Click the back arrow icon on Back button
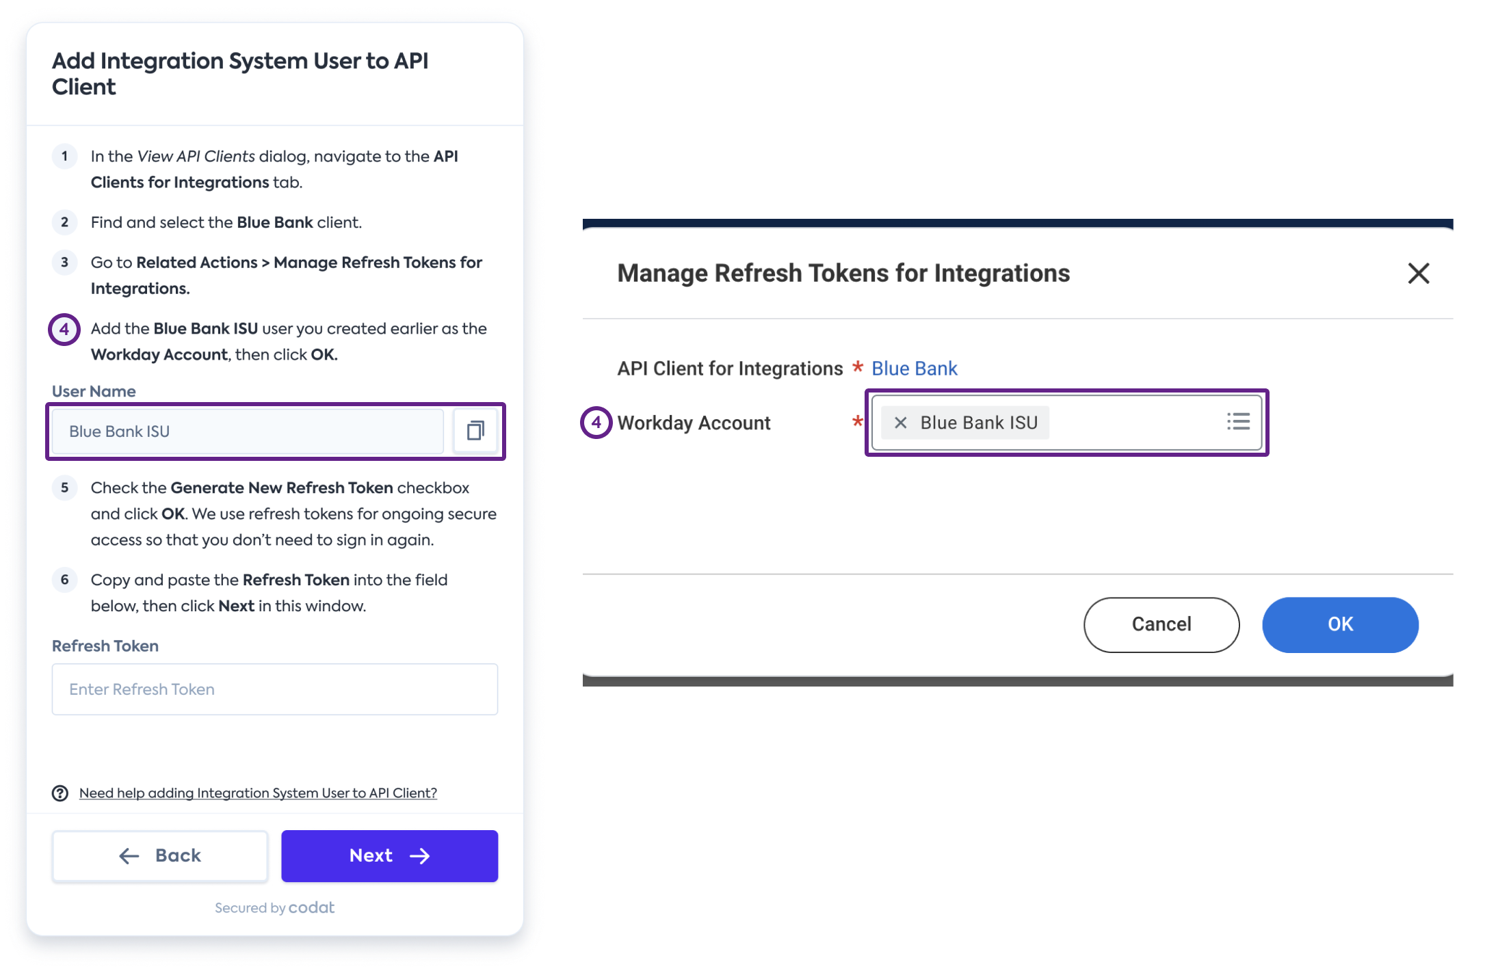 click(129, 855)
